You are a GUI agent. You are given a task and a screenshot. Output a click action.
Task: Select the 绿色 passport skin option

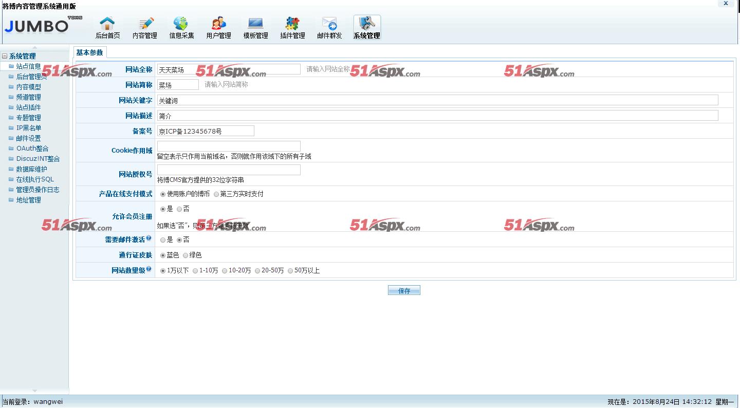186,255
